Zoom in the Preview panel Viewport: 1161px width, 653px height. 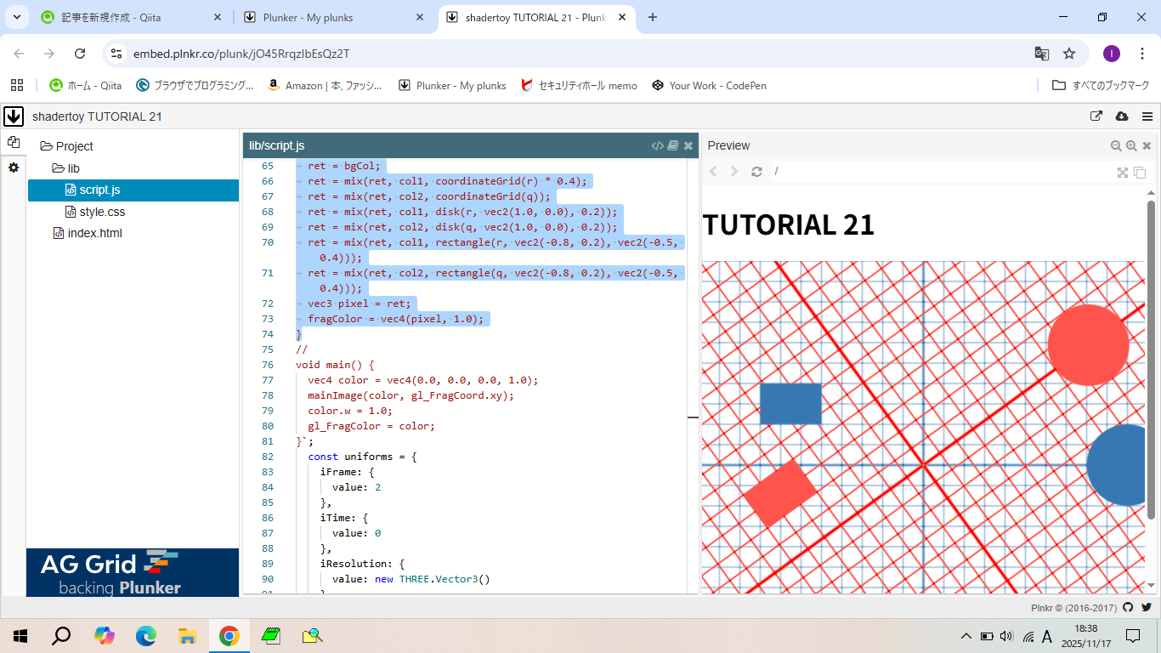(x=1131, y=145)
